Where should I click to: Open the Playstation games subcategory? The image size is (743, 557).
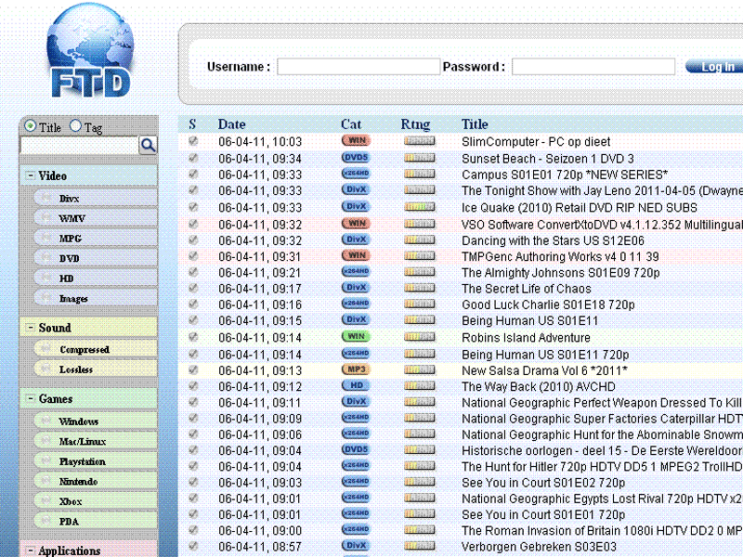(x=96, y=460)
